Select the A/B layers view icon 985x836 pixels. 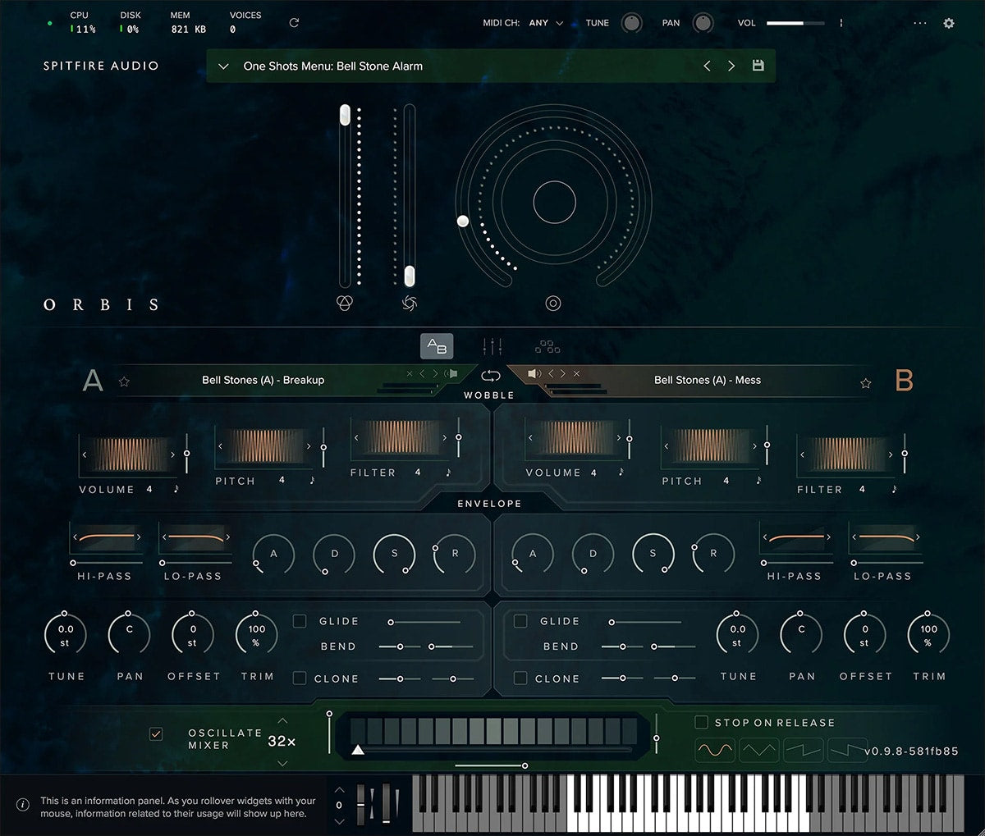436,345
